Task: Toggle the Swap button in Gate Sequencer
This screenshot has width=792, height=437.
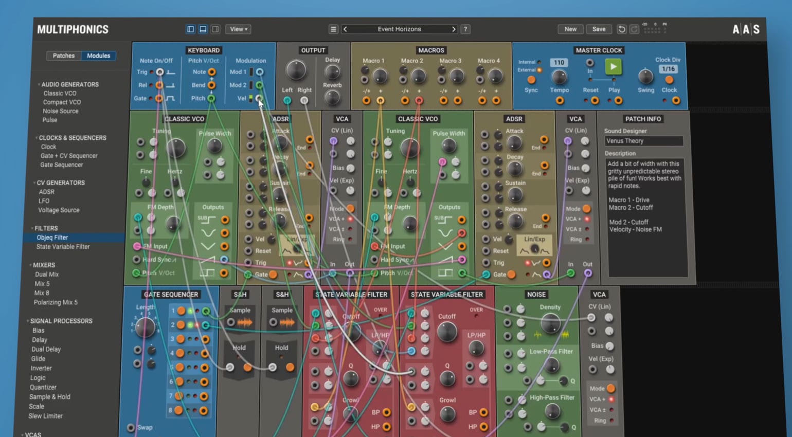Action: pyautogui.click(x=131, y=428)
